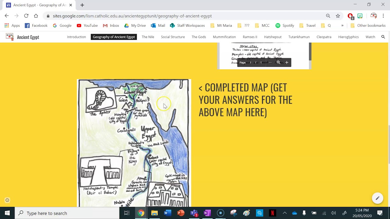Open File Explorer from taskbar
390x219 pixels.
pyautogui.click(x=154, y=213)
